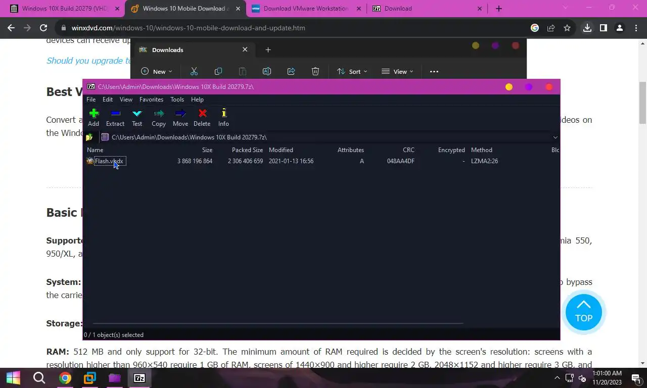Click the File Explorer taskbar icon
The image size is (647, 388).
pos(115,378)
